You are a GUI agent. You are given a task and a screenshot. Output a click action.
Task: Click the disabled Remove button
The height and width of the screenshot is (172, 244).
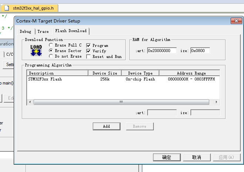point(140,126)
